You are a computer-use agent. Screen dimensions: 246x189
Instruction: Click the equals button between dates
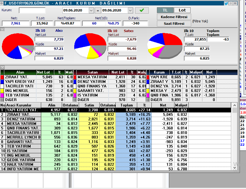98,11
